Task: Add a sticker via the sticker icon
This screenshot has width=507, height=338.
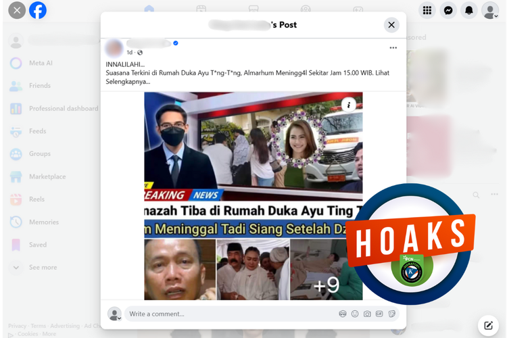Action: pyautogui.click(x=391, y=314)
